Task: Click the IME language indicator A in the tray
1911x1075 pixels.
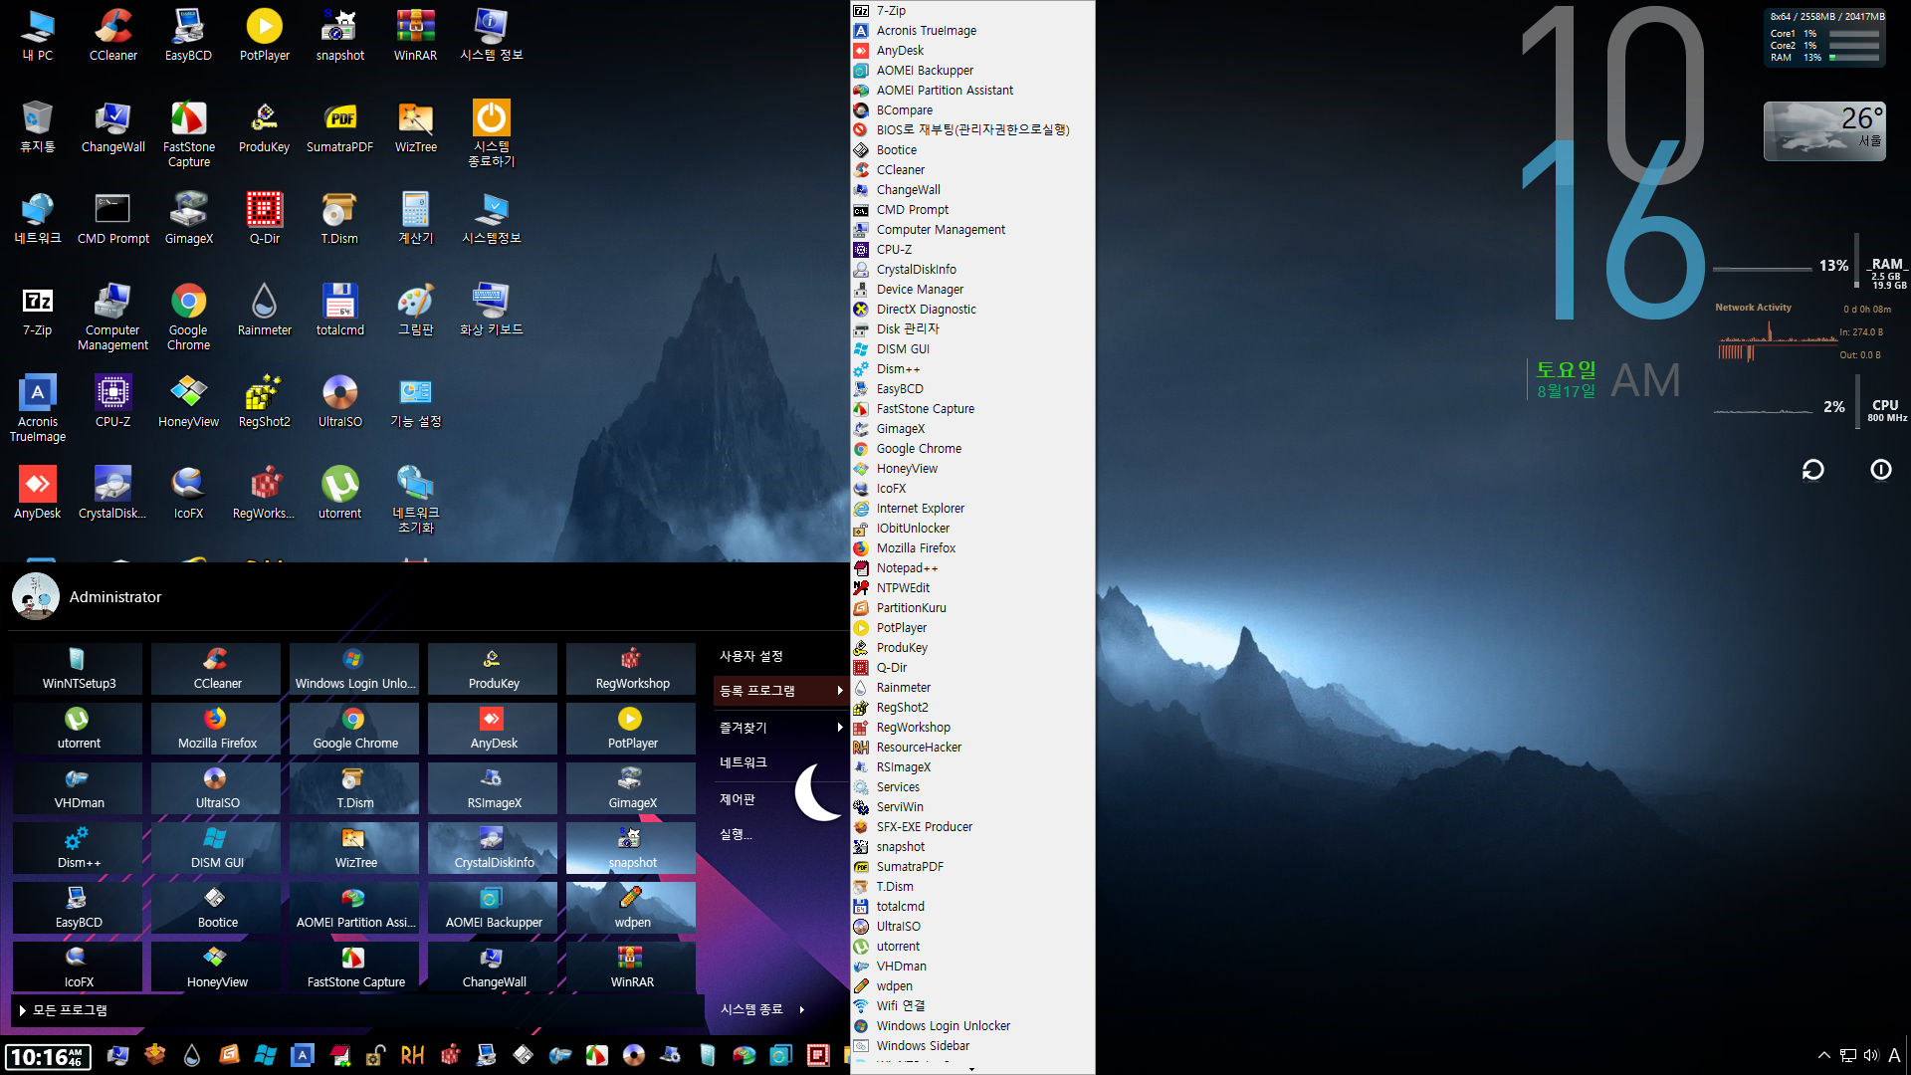Action: click(x=1894, y=1055)
